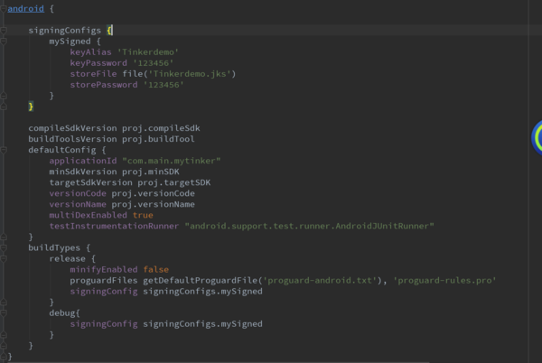Select '123456' on the keyPassword line
The image size is (542, 363).
tap(154, 63)
